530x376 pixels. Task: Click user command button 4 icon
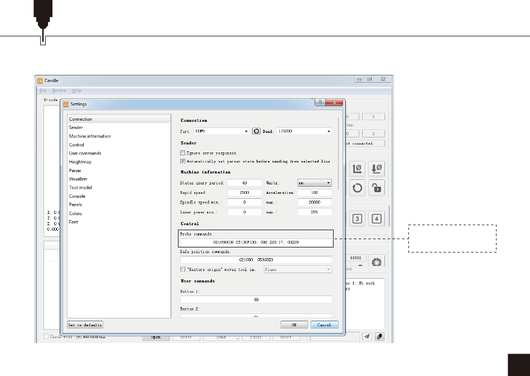[377, 218]
